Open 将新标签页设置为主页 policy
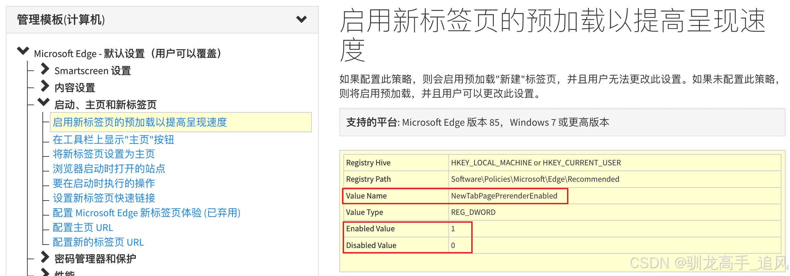The image size is (790, 276). pyautogui.click(x=104, y=154)
